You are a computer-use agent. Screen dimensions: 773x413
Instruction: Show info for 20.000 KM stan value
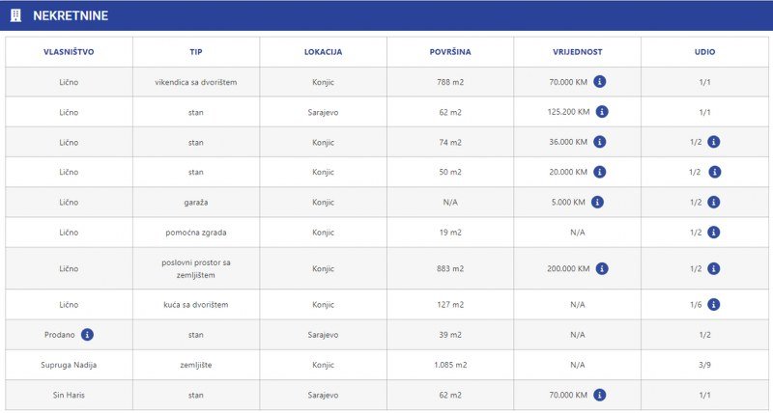click(x=599, y=172)
